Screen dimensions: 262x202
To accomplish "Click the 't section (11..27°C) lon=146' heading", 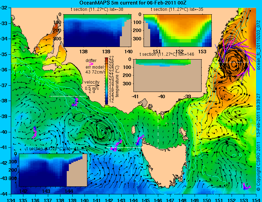I will tap(167, 54).
